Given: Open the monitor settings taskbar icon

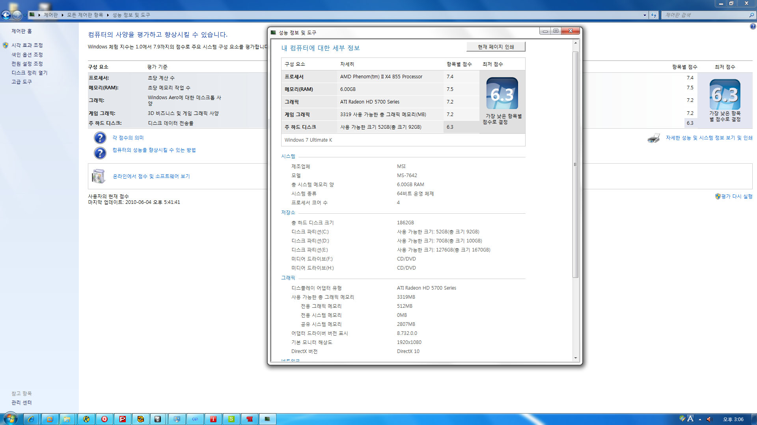Looking at the screenshot, I should 177,419.
